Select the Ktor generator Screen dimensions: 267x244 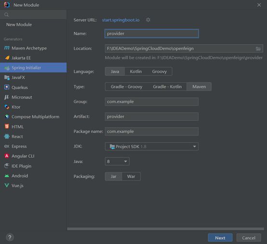click(33, 107)
